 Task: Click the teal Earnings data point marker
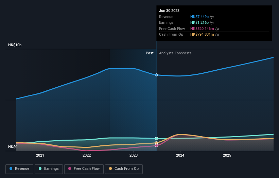[156, 138]
